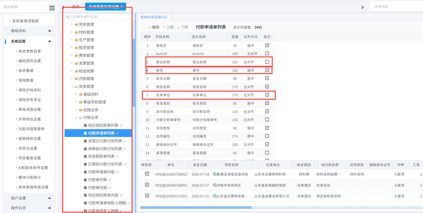Collapse the 系统设置 menu section
The width and height of the screenshot is (423, 213).
pos(49,42)
